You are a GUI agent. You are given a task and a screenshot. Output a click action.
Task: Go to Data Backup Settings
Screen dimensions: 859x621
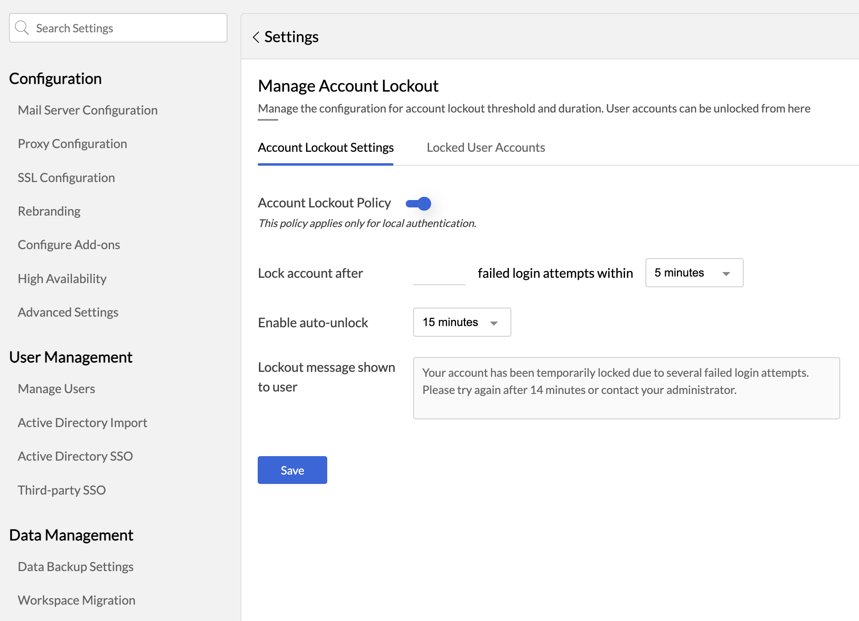[76, 567]
